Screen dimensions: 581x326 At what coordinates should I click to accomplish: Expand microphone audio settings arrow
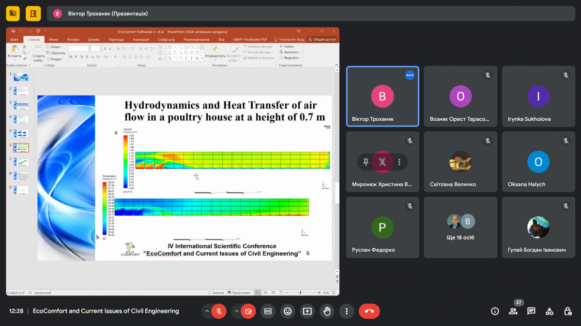(207, 312)
